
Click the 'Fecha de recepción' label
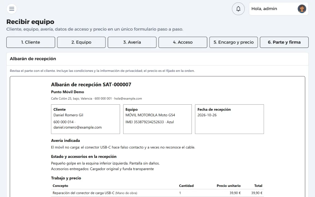[214, 109]
